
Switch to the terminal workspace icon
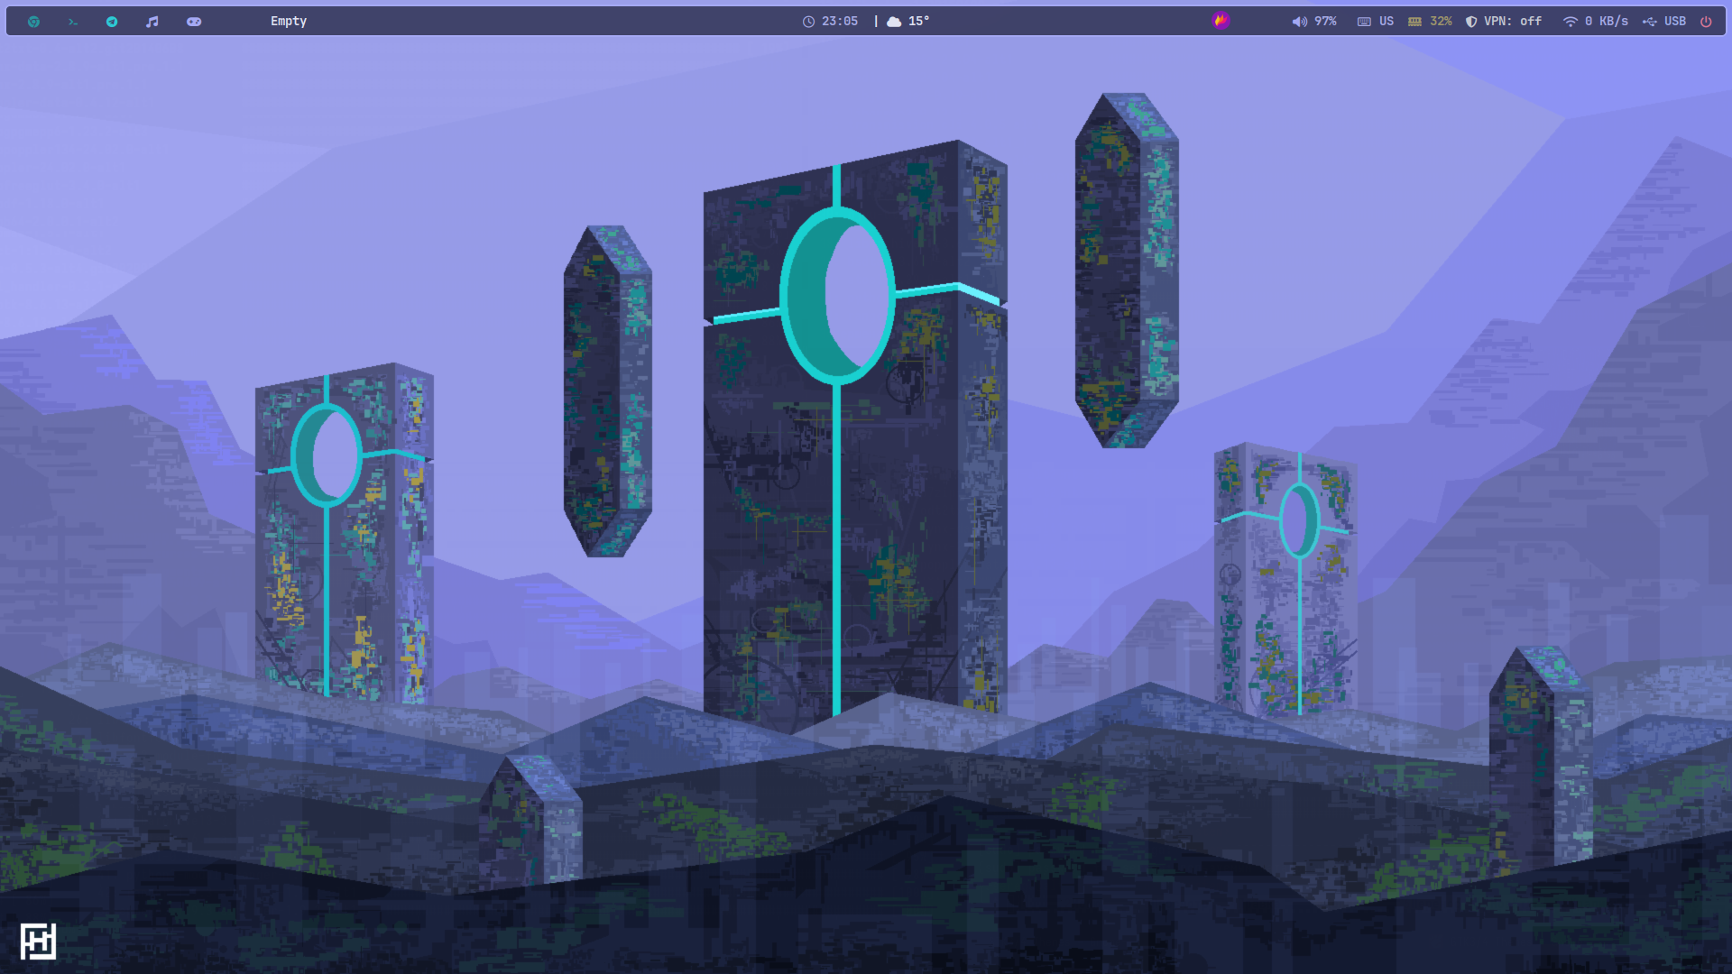pyautogui.click(x=73, y=22)
